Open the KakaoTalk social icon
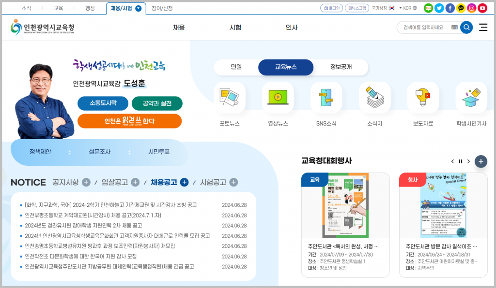The height and width of the screenshot is (288, 496). pyautogui.click(x=461, y=8)
